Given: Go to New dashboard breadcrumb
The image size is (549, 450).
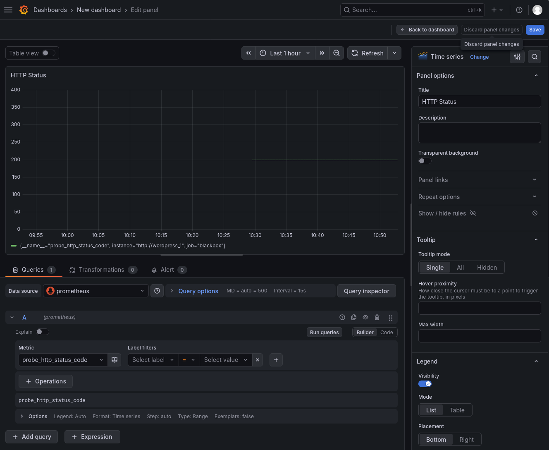Looking at the screenshot, I should coord(99,10).
